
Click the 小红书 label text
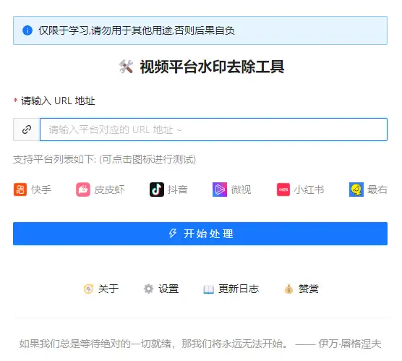[309, 190]
